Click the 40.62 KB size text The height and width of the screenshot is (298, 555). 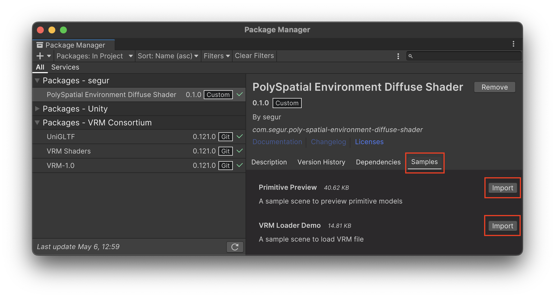336,188
